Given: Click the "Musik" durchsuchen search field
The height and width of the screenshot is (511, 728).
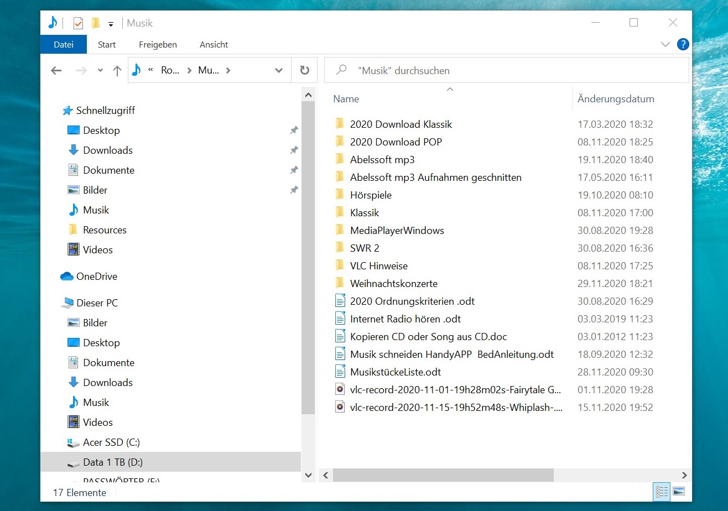Looking at the screenshot, I should click(506, 70).
